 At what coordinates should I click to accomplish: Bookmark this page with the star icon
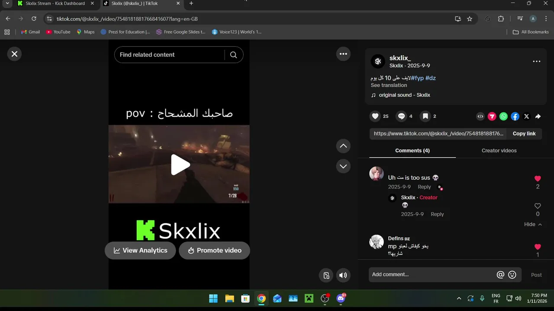click(x=470, y=19)
